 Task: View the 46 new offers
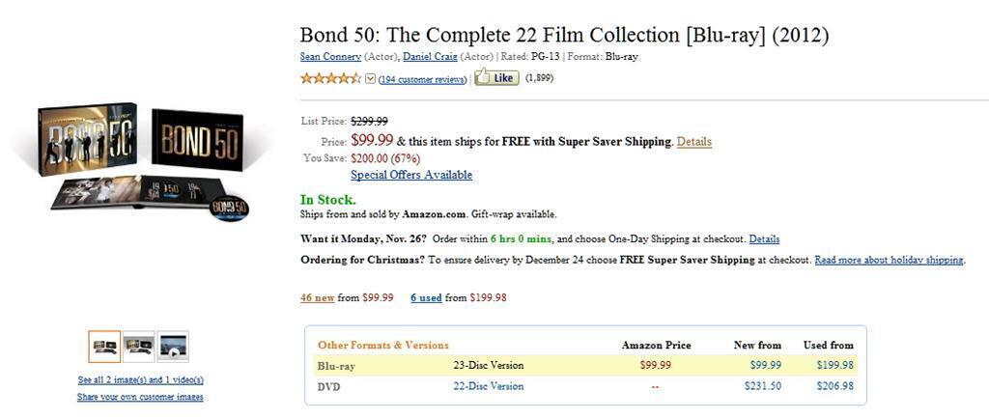click(317, 297)
